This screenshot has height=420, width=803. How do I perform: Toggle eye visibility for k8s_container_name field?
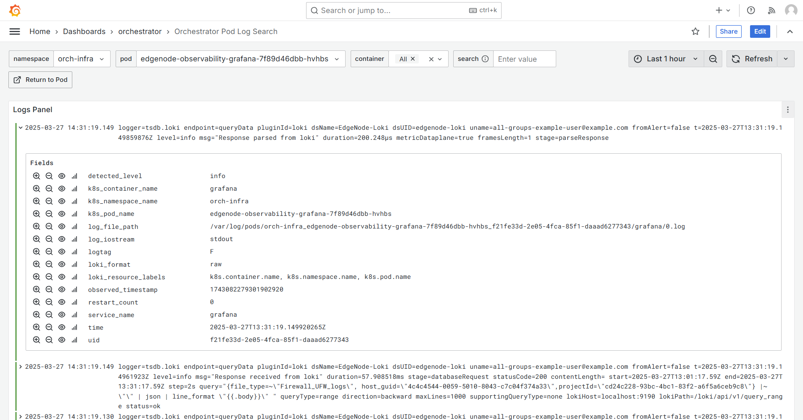(x=62, y=189)
